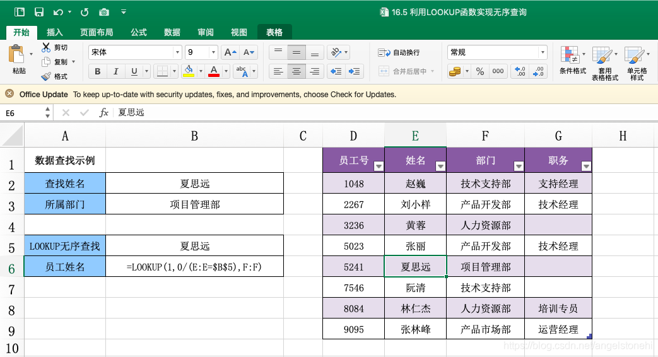The image size is (658, 357).
Task: Open Cell Styles (单元格样式)
Action: click(637, 63)
